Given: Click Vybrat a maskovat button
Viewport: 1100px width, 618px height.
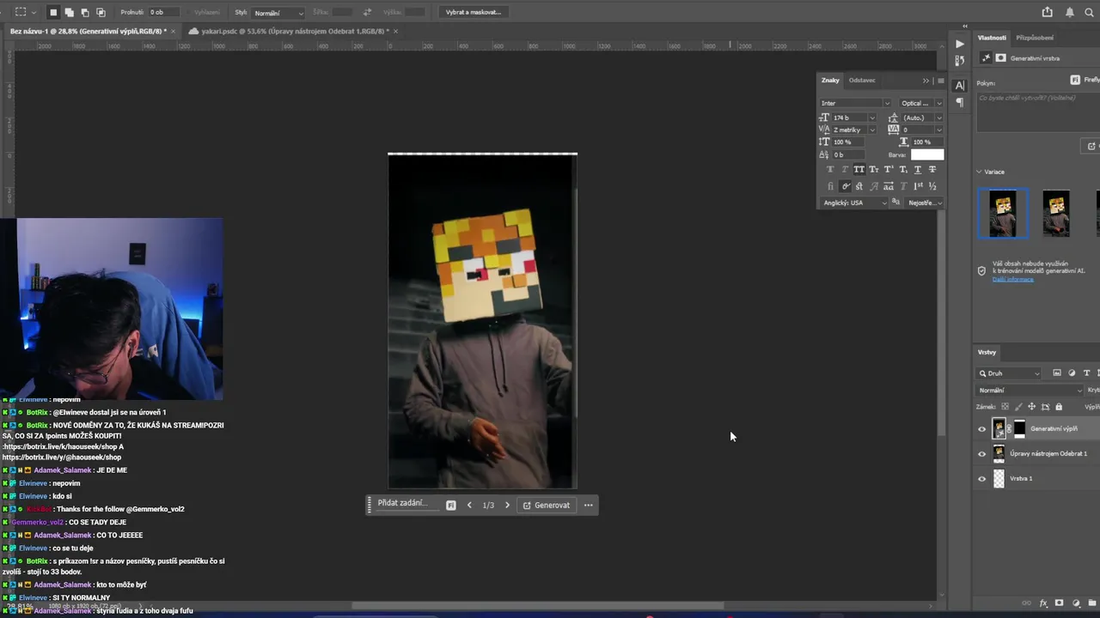Looking at the screenshot, I should coord(473,12).
